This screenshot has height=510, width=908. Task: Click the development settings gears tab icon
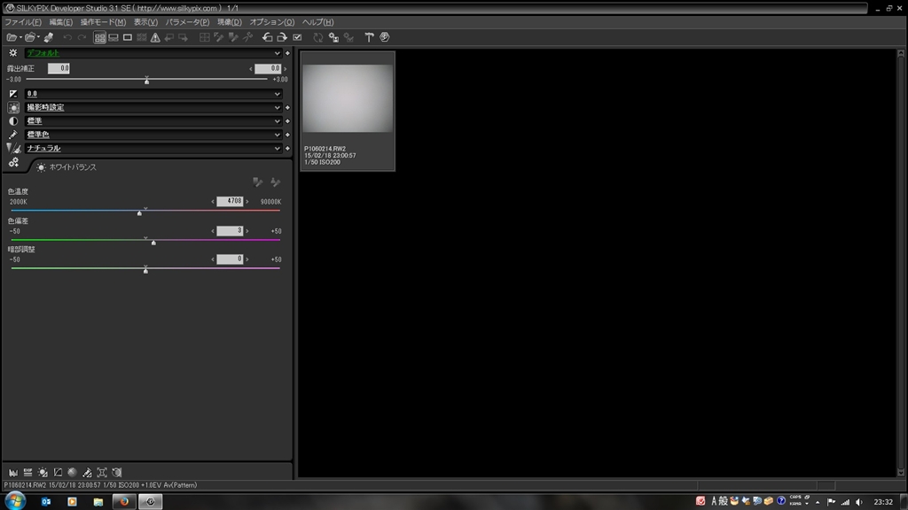click(13, 163)
